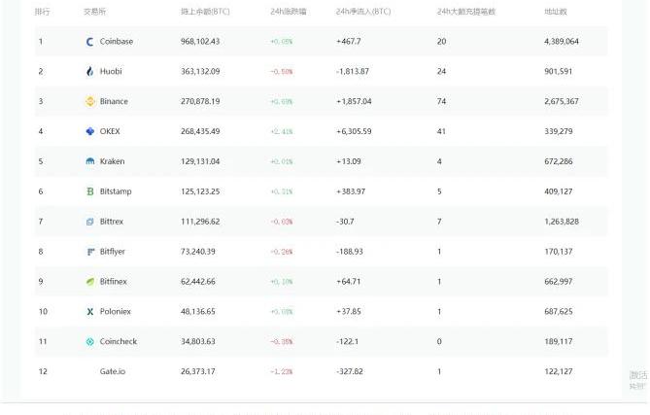Click the 24h change percent column header

click(x=289, y=12)
